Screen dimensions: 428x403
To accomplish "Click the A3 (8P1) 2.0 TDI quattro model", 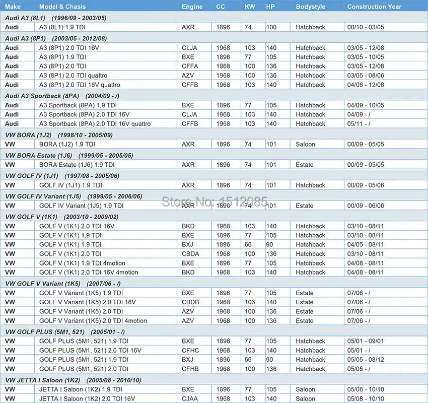I will coord(73,76).
